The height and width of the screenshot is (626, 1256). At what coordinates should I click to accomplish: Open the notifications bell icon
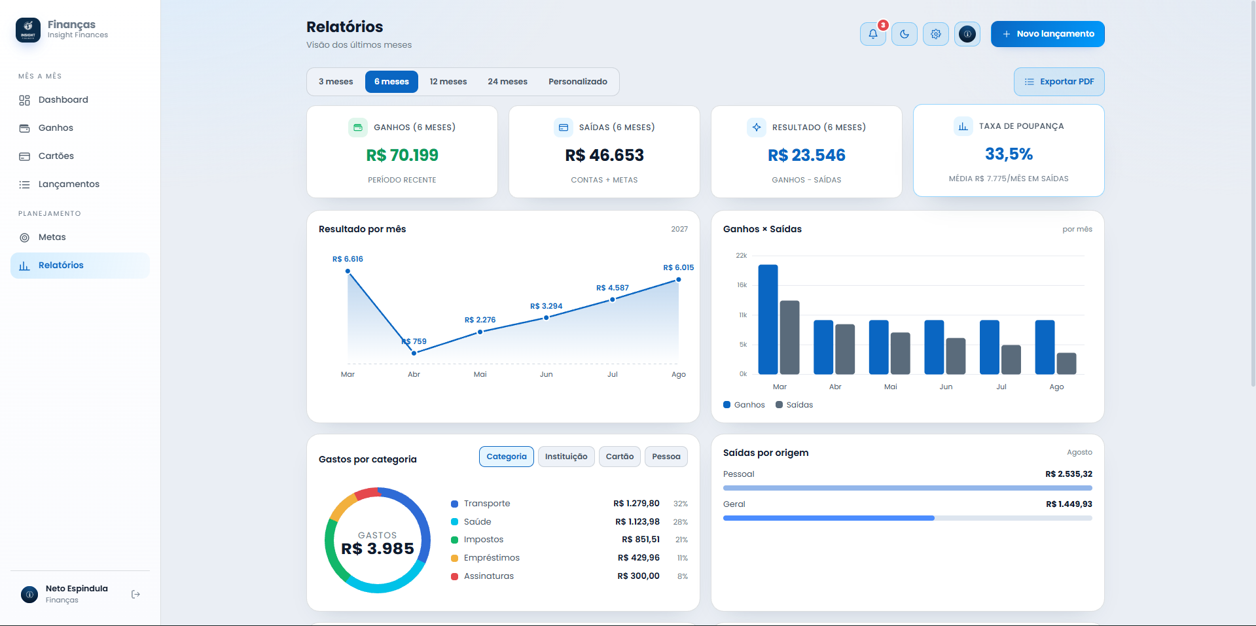[872, 34]
